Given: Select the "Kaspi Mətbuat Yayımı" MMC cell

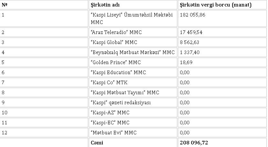Looking at the screenshot, I should pos(125,93).
